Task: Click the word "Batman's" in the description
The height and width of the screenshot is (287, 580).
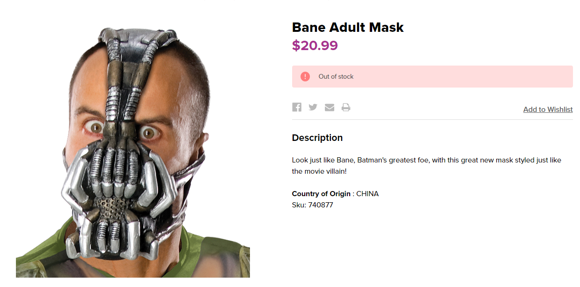Action: 372,160
